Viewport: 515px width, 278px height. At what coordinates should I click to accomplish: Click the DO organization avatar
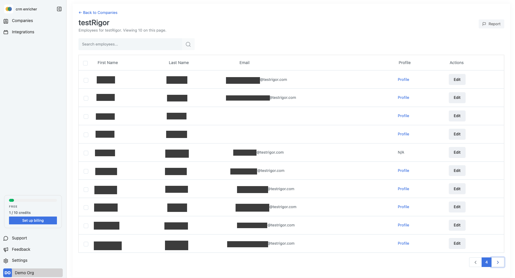point(8,273)
